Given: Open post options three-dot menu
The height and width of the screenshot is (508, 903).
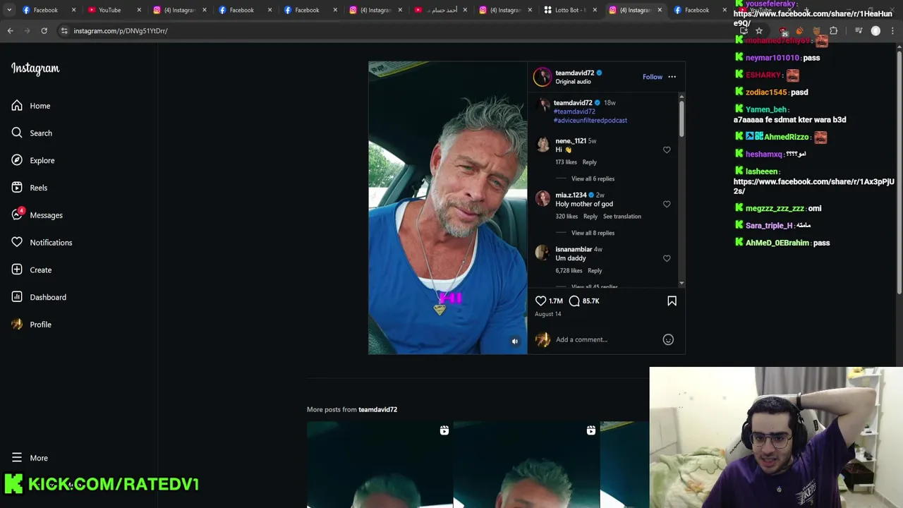Looking at the screenshot, I should click(672, 77).
